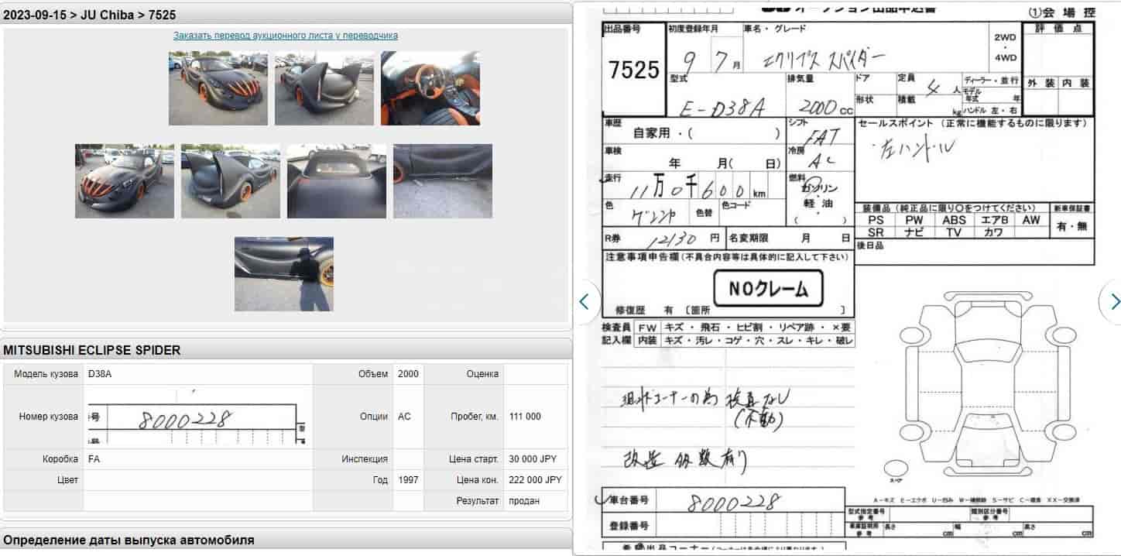Screen dimensions: 1121x556
Task: Open the first thumbnail showing car front with orange claws
Action: click(x=218, y=88)
